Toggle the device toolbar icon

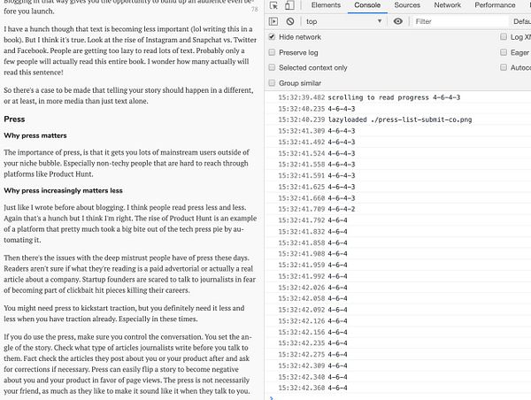pyautogui.click(x=289, y=5)
